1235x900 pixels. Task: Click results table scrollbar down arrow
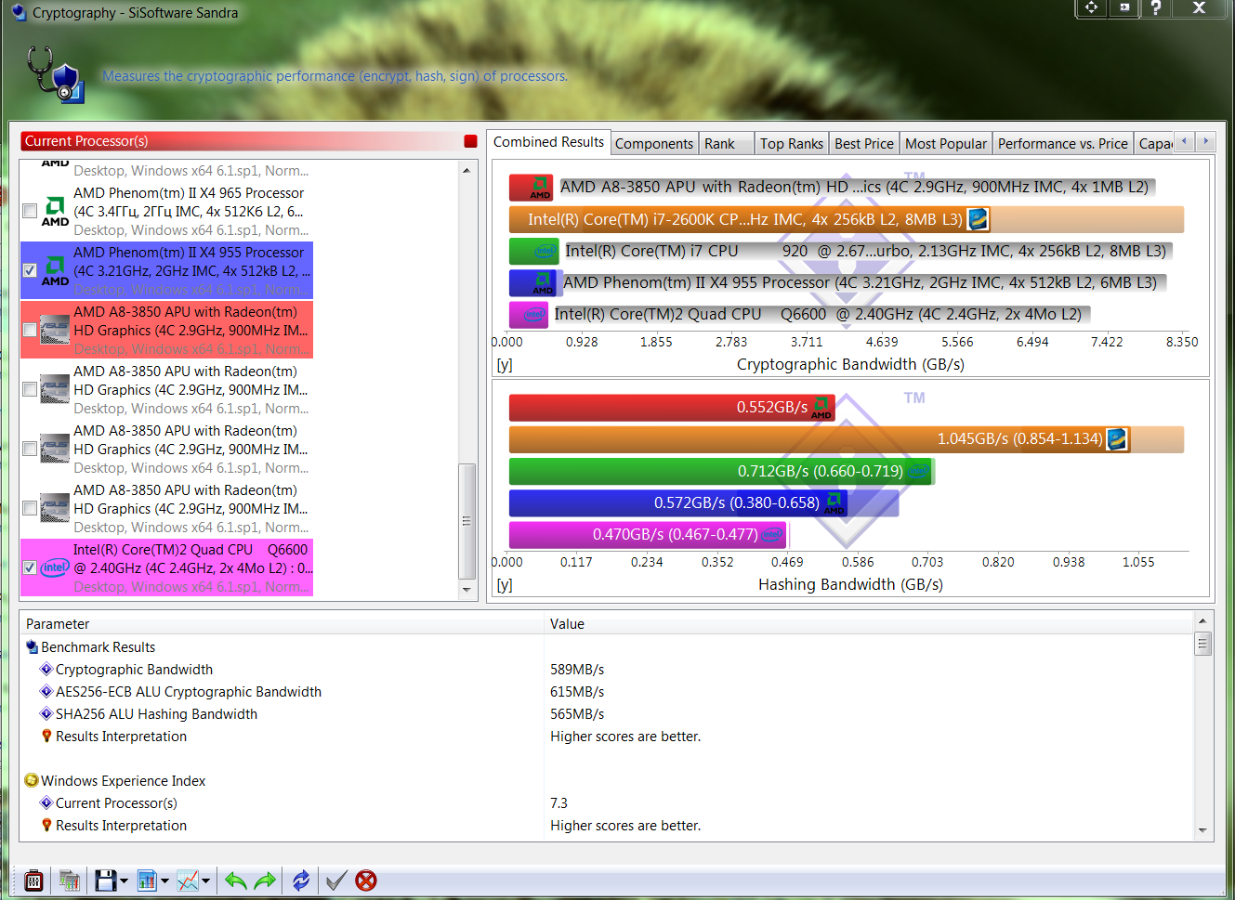(x=1202, y=830)
